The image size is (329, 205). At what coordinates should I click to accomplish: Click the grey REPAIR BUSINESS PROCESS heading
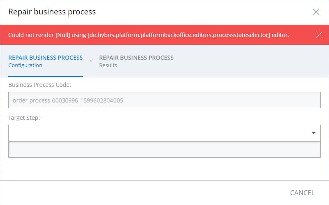pos(136,58)
